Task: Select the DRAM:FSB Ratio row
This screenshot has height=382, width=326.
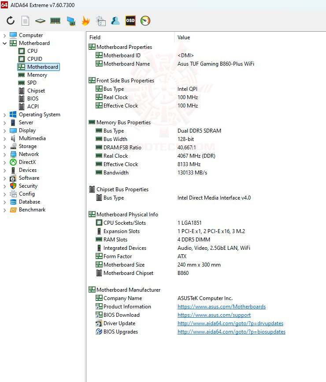Action: 206,148
